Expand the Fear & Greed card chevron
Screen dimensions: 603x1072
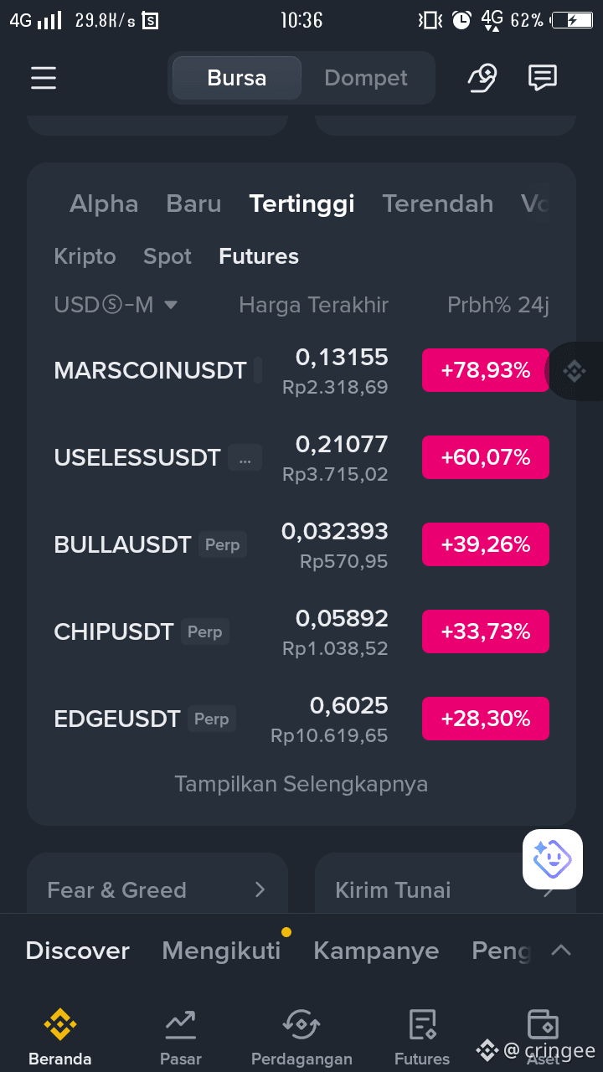pos(260,889)
